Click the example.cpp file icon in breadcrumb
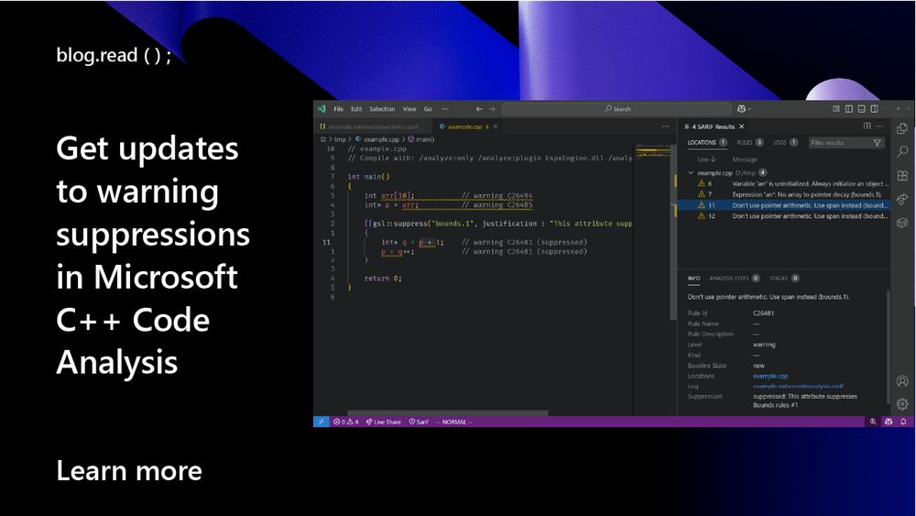Viewport: 916px width, 516px height. pyautogui.click(x=359, y=139)
